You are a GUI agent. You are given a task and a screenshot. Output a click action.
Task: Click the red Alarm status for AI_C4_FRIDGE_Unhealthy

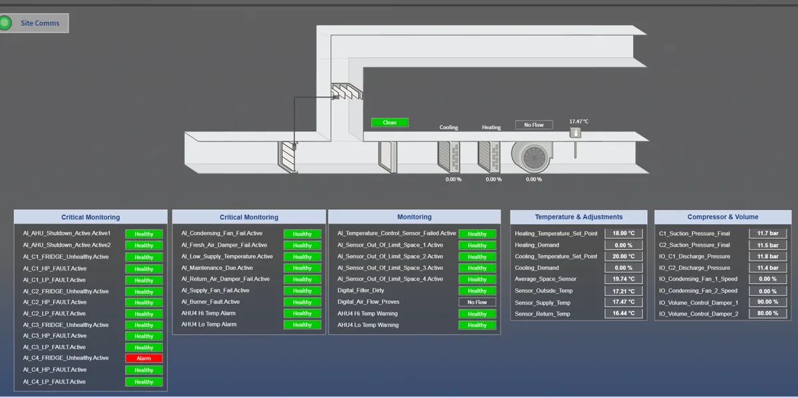click(144, 358)
